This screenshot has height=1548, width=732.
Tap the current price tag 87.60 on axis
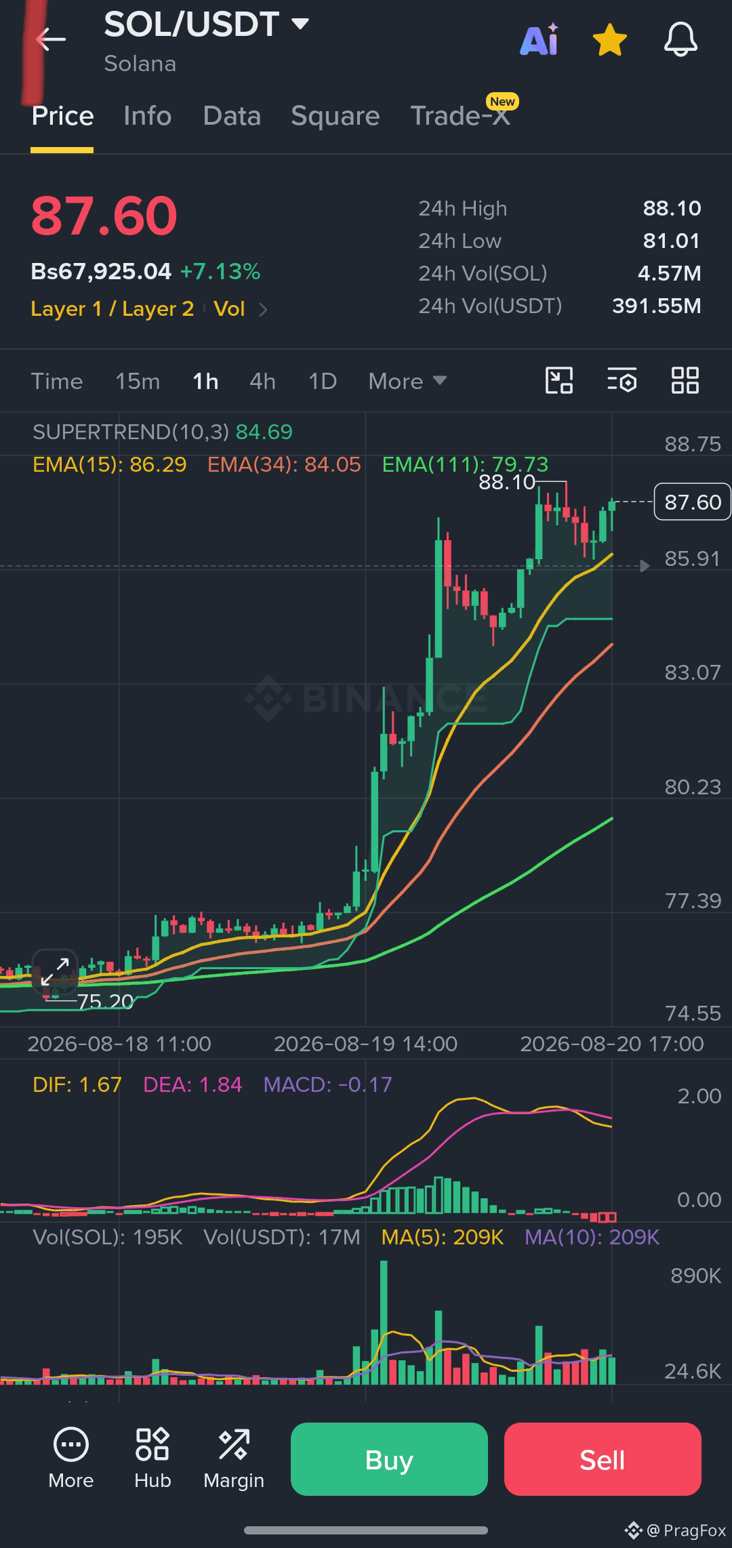coord(692,502)
